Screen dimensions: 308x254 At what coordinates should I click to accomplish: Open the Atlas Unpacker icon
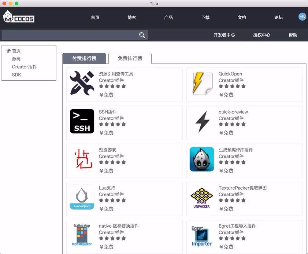(202, 198)
